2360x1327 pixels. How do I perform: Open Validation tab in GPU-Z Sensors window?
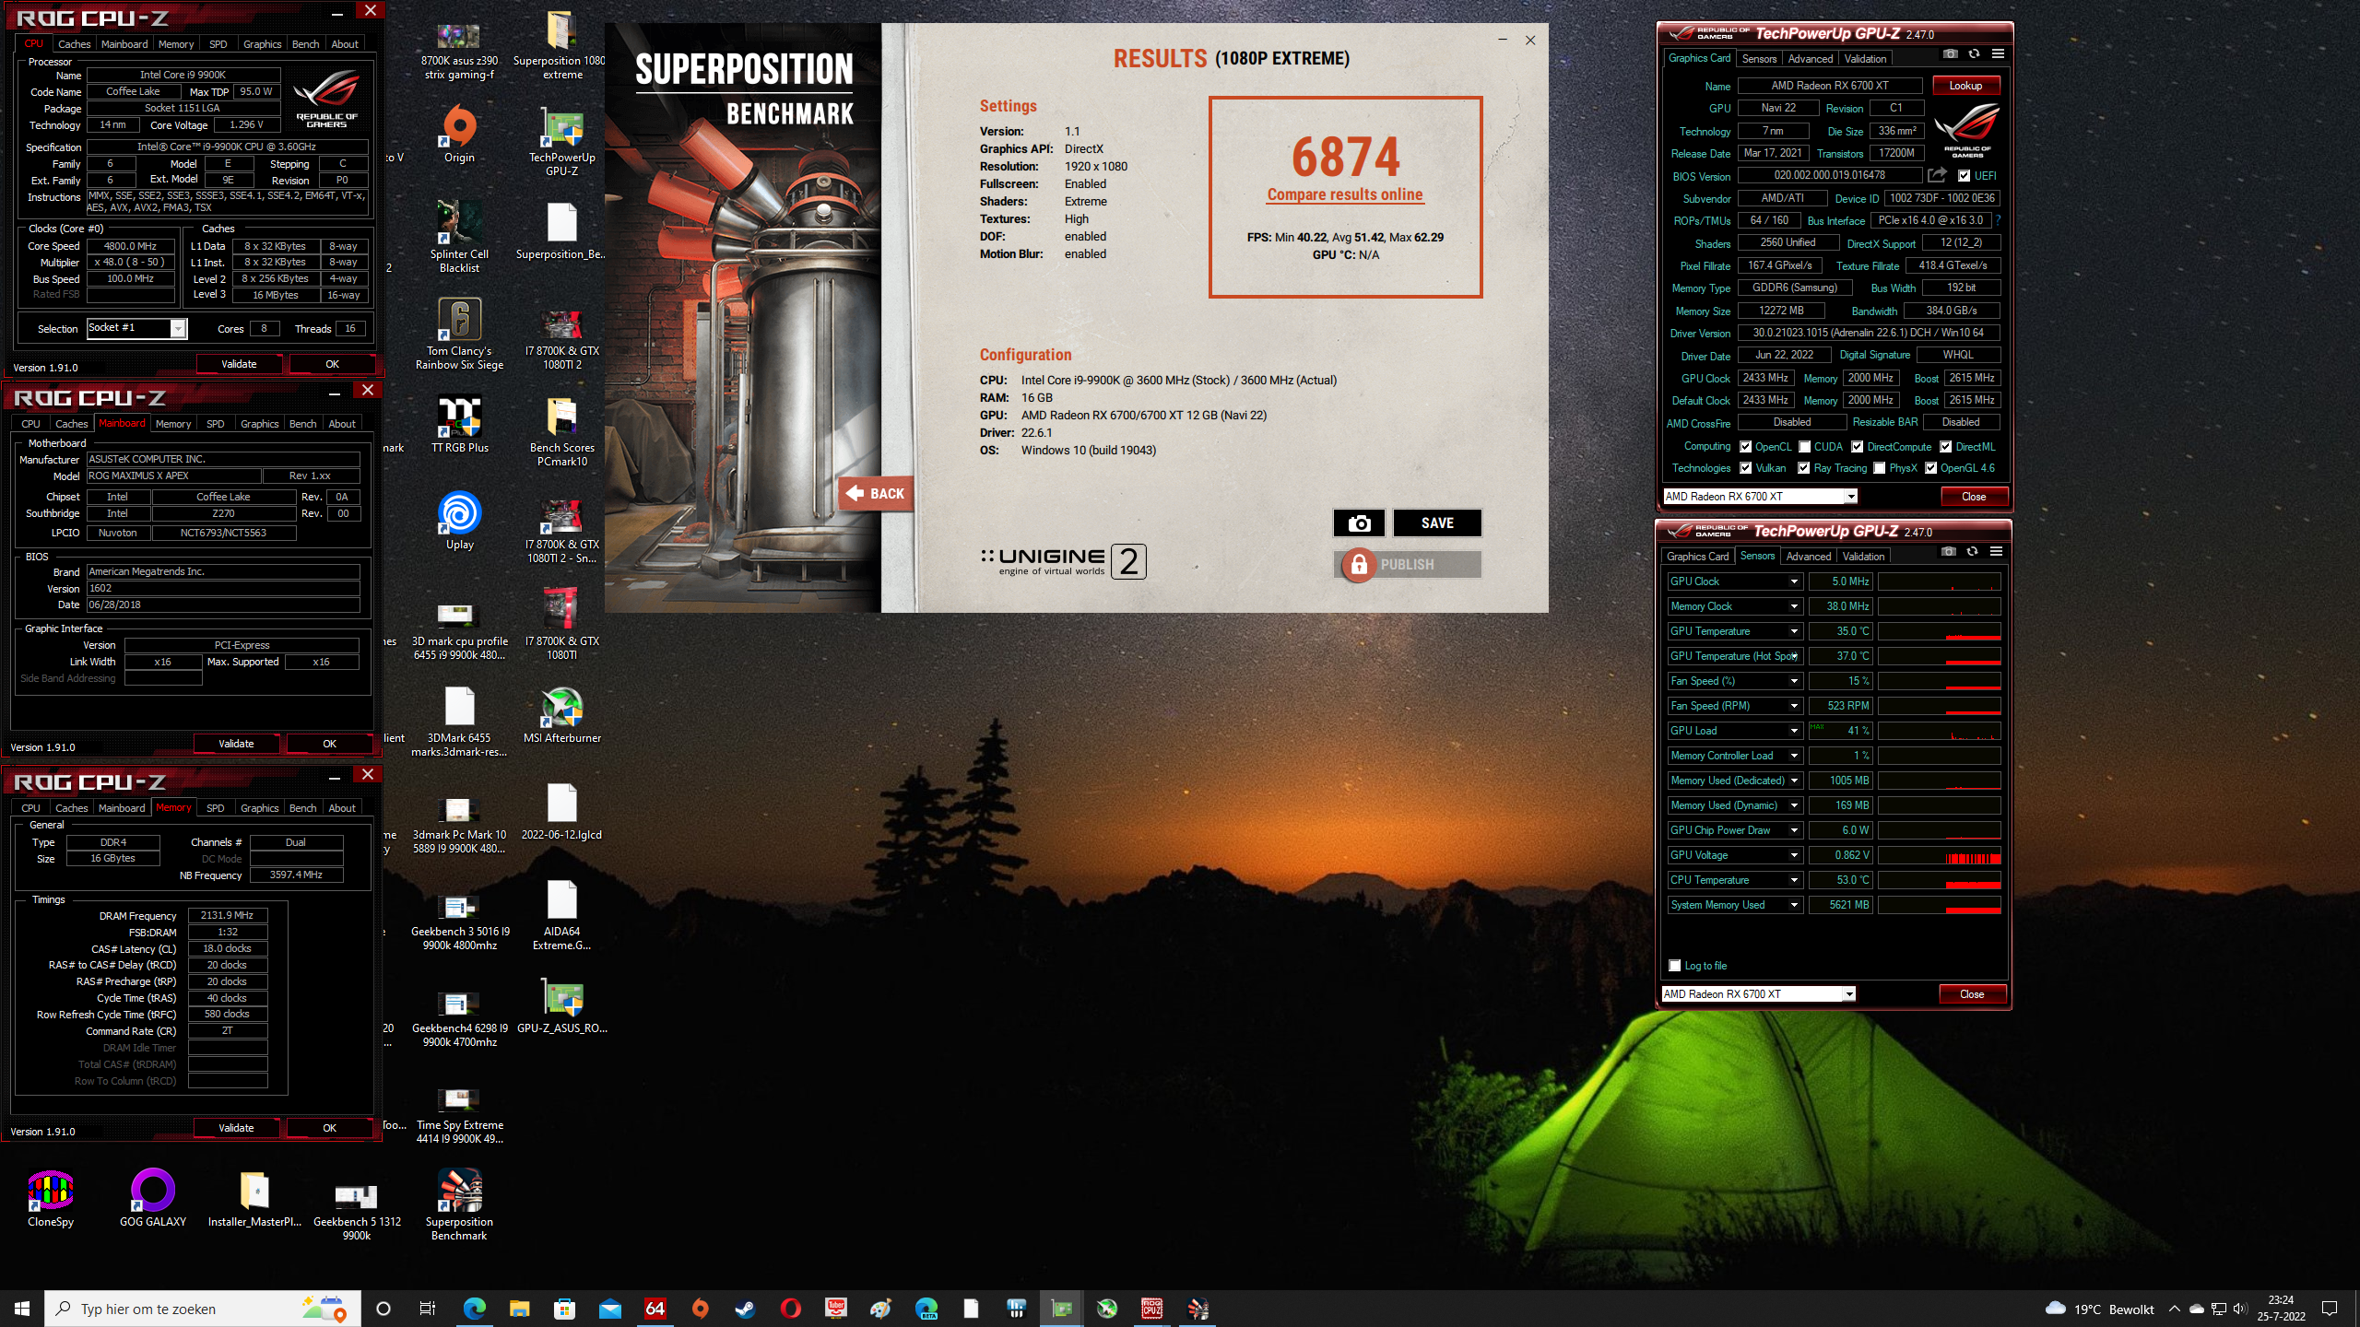(1863, 557)
